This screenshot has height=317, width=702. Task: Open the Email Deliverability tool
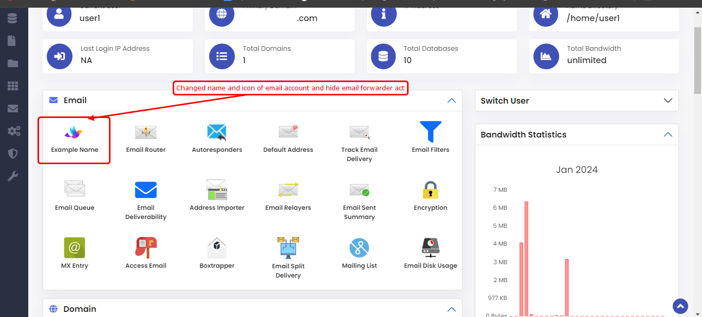point(145,190)
